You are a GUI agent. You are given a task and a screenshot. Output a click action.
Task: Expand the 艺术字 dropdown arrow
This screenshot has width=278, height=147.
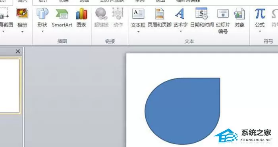pyautogui.click(x=181, y=31)
